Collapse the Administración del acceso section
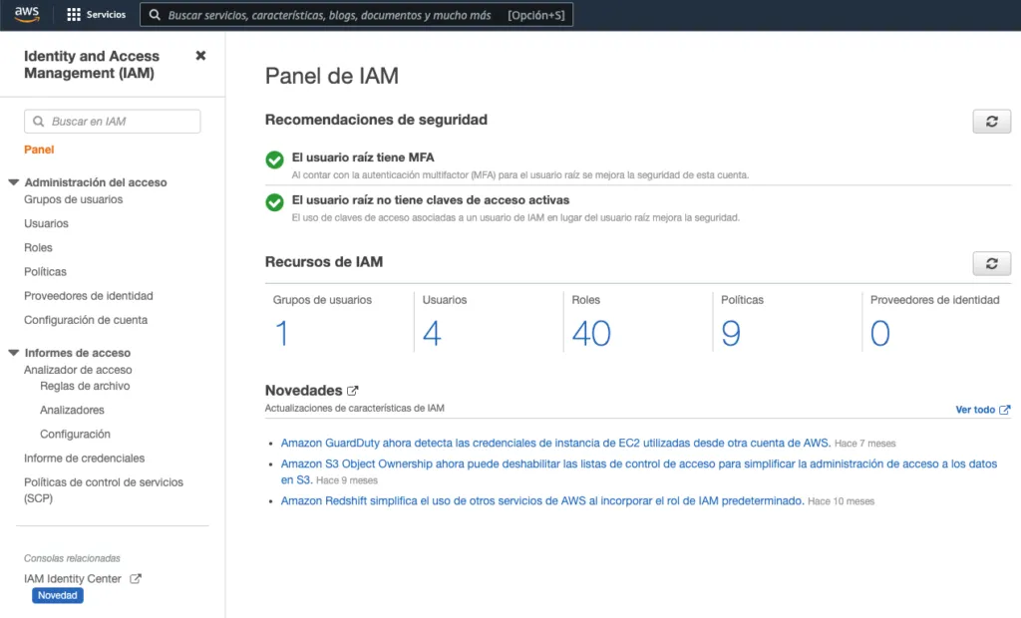Viewport: 1021px width, 618px height. (13, 182)
